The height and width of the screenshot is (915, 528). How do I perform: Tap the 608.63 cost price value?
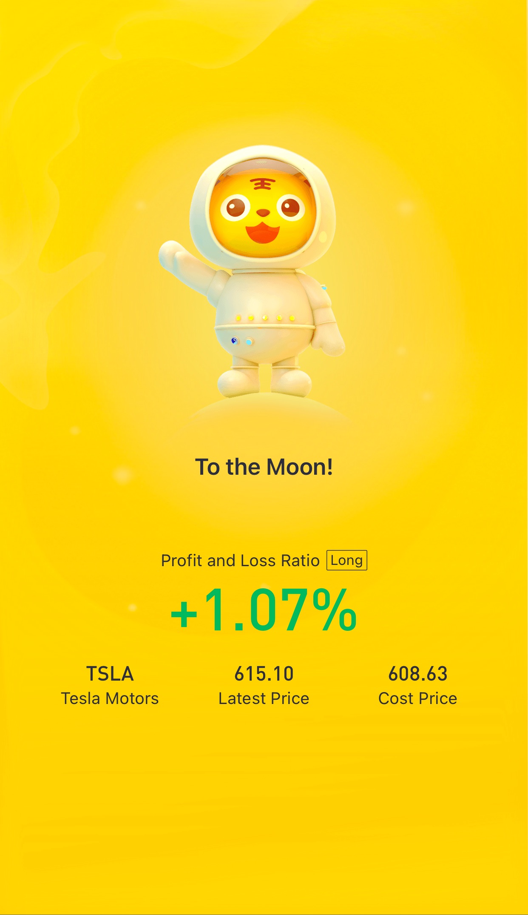pyautogui.click(x=418, y=674)
